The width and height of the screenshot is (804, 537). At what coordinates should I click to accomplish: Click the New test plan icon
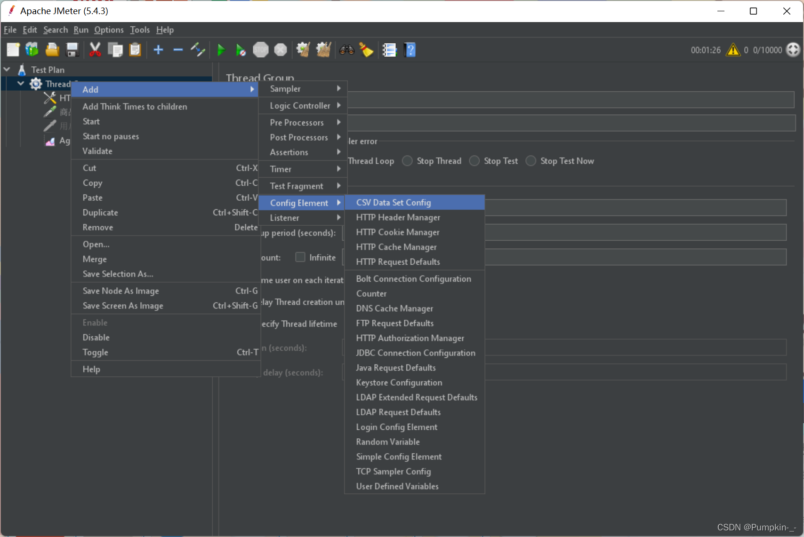(x=13, y=49)
